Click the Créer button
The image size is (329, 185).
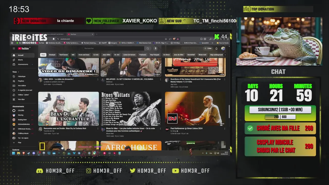208,48
